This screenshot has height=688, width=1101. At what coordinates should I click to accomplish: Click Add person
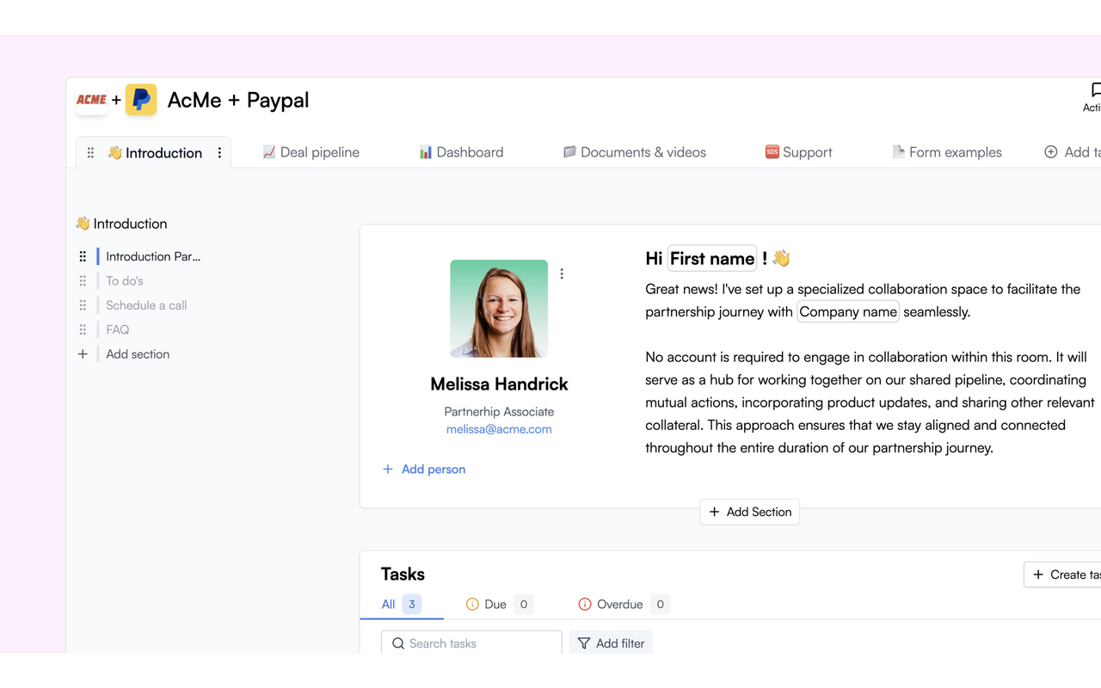tap(424, 469)
